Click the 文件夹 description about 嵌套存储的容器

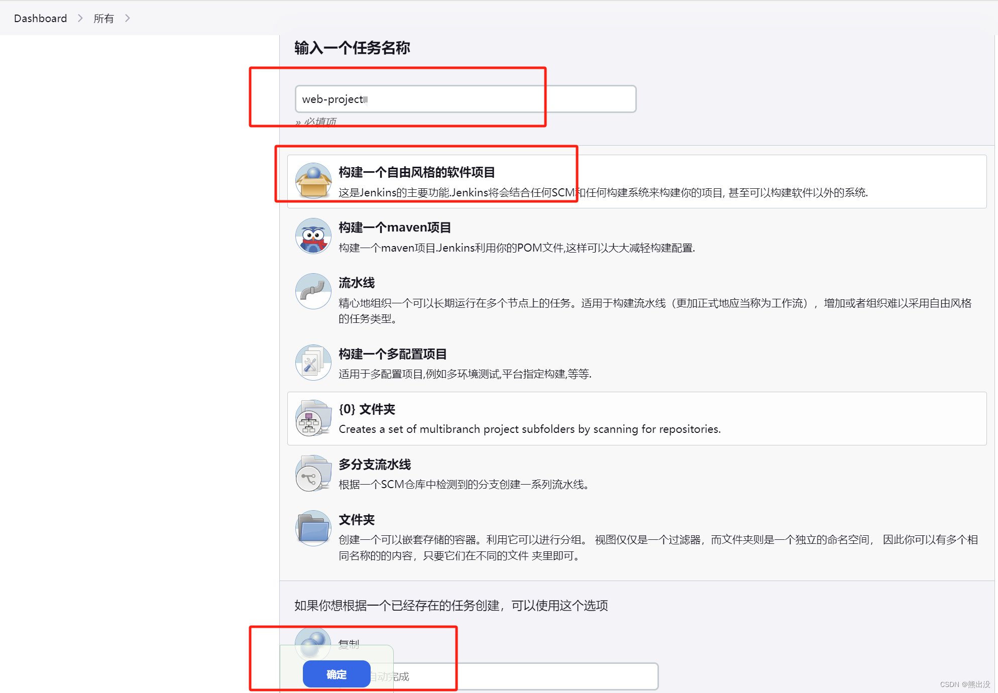click(658, 547)
